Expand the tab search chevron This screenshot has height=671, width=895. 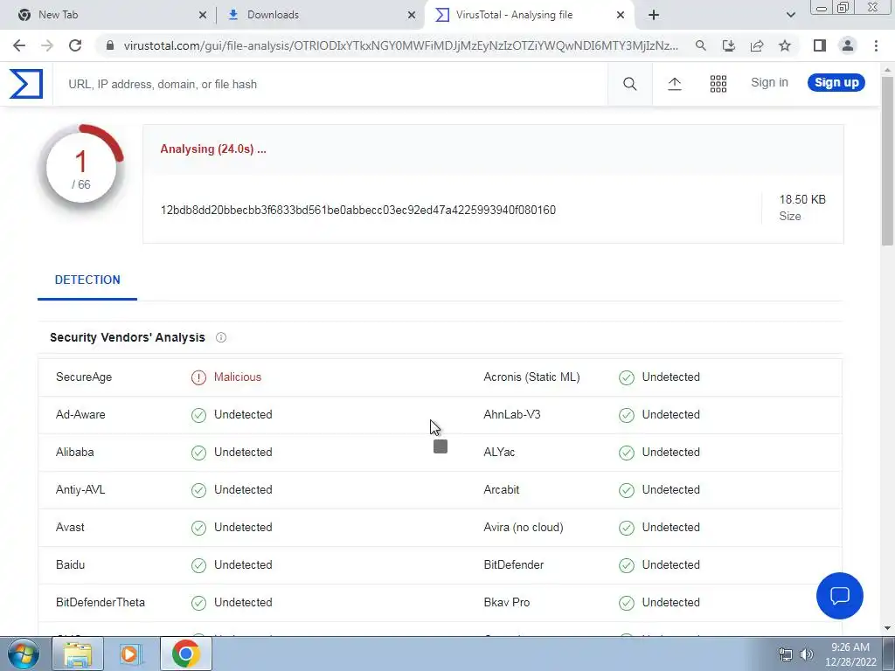click(x=790, y=15)
